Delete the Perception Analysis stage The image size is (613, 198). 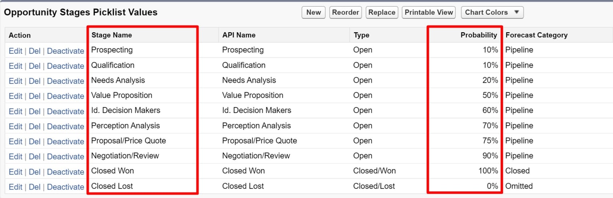click(x=35, y=126)
